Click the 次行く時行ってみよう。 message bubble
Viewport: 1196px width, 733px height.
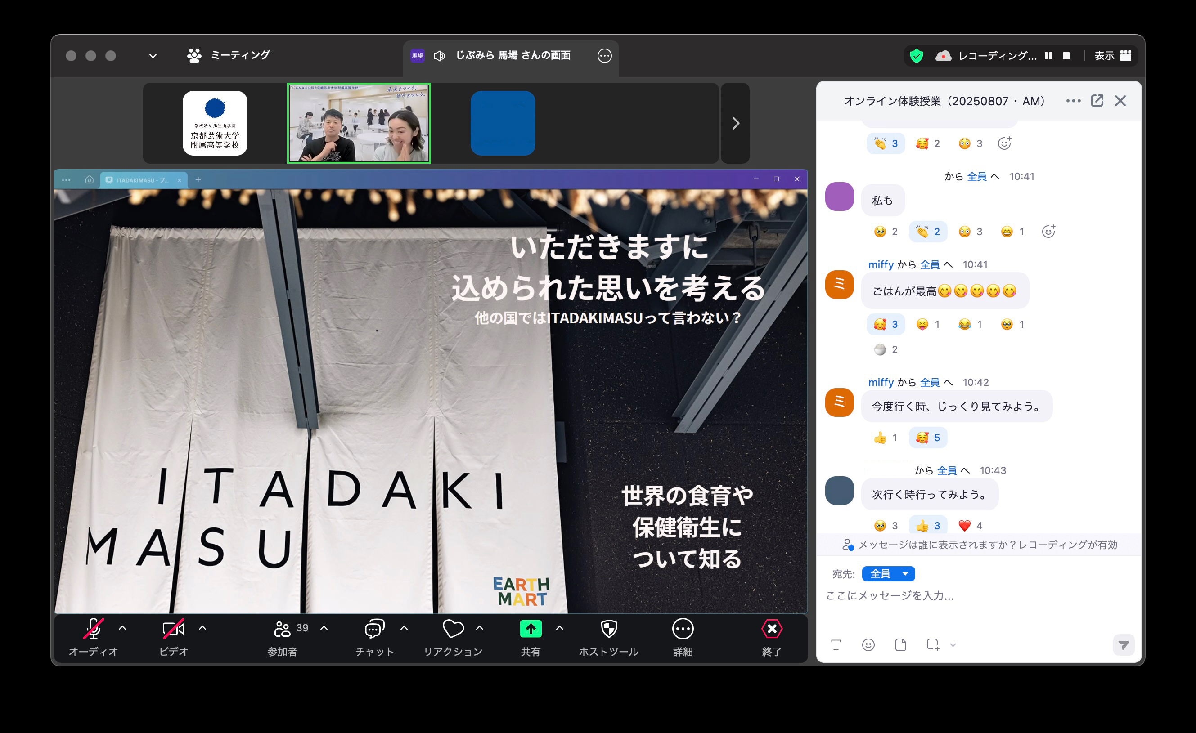coord(930,495)
